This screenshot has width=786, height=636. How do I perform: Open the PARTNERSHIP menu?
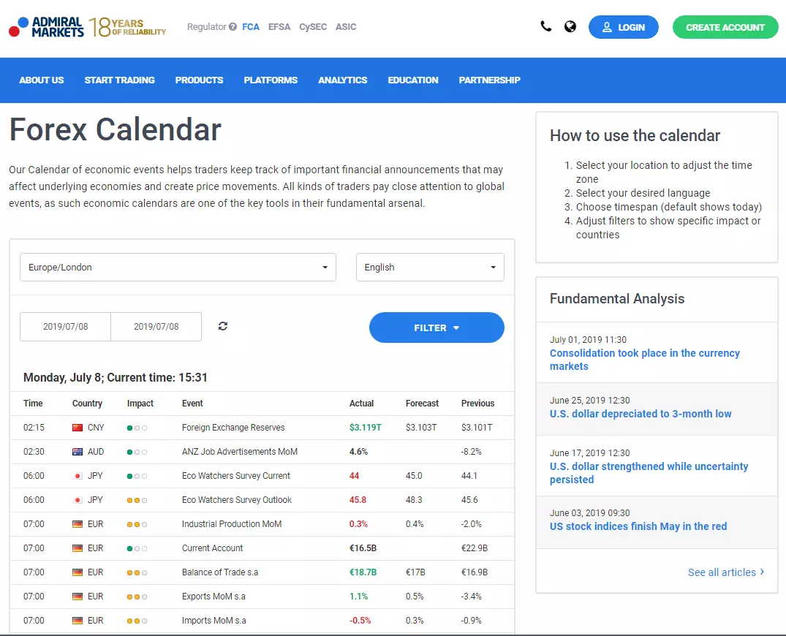pyautogui.click(x=490, y=80)
